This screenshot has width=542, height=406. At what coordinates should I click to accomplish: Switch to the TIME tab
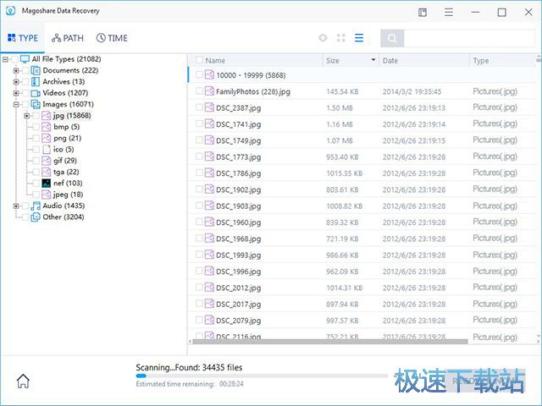112,38
